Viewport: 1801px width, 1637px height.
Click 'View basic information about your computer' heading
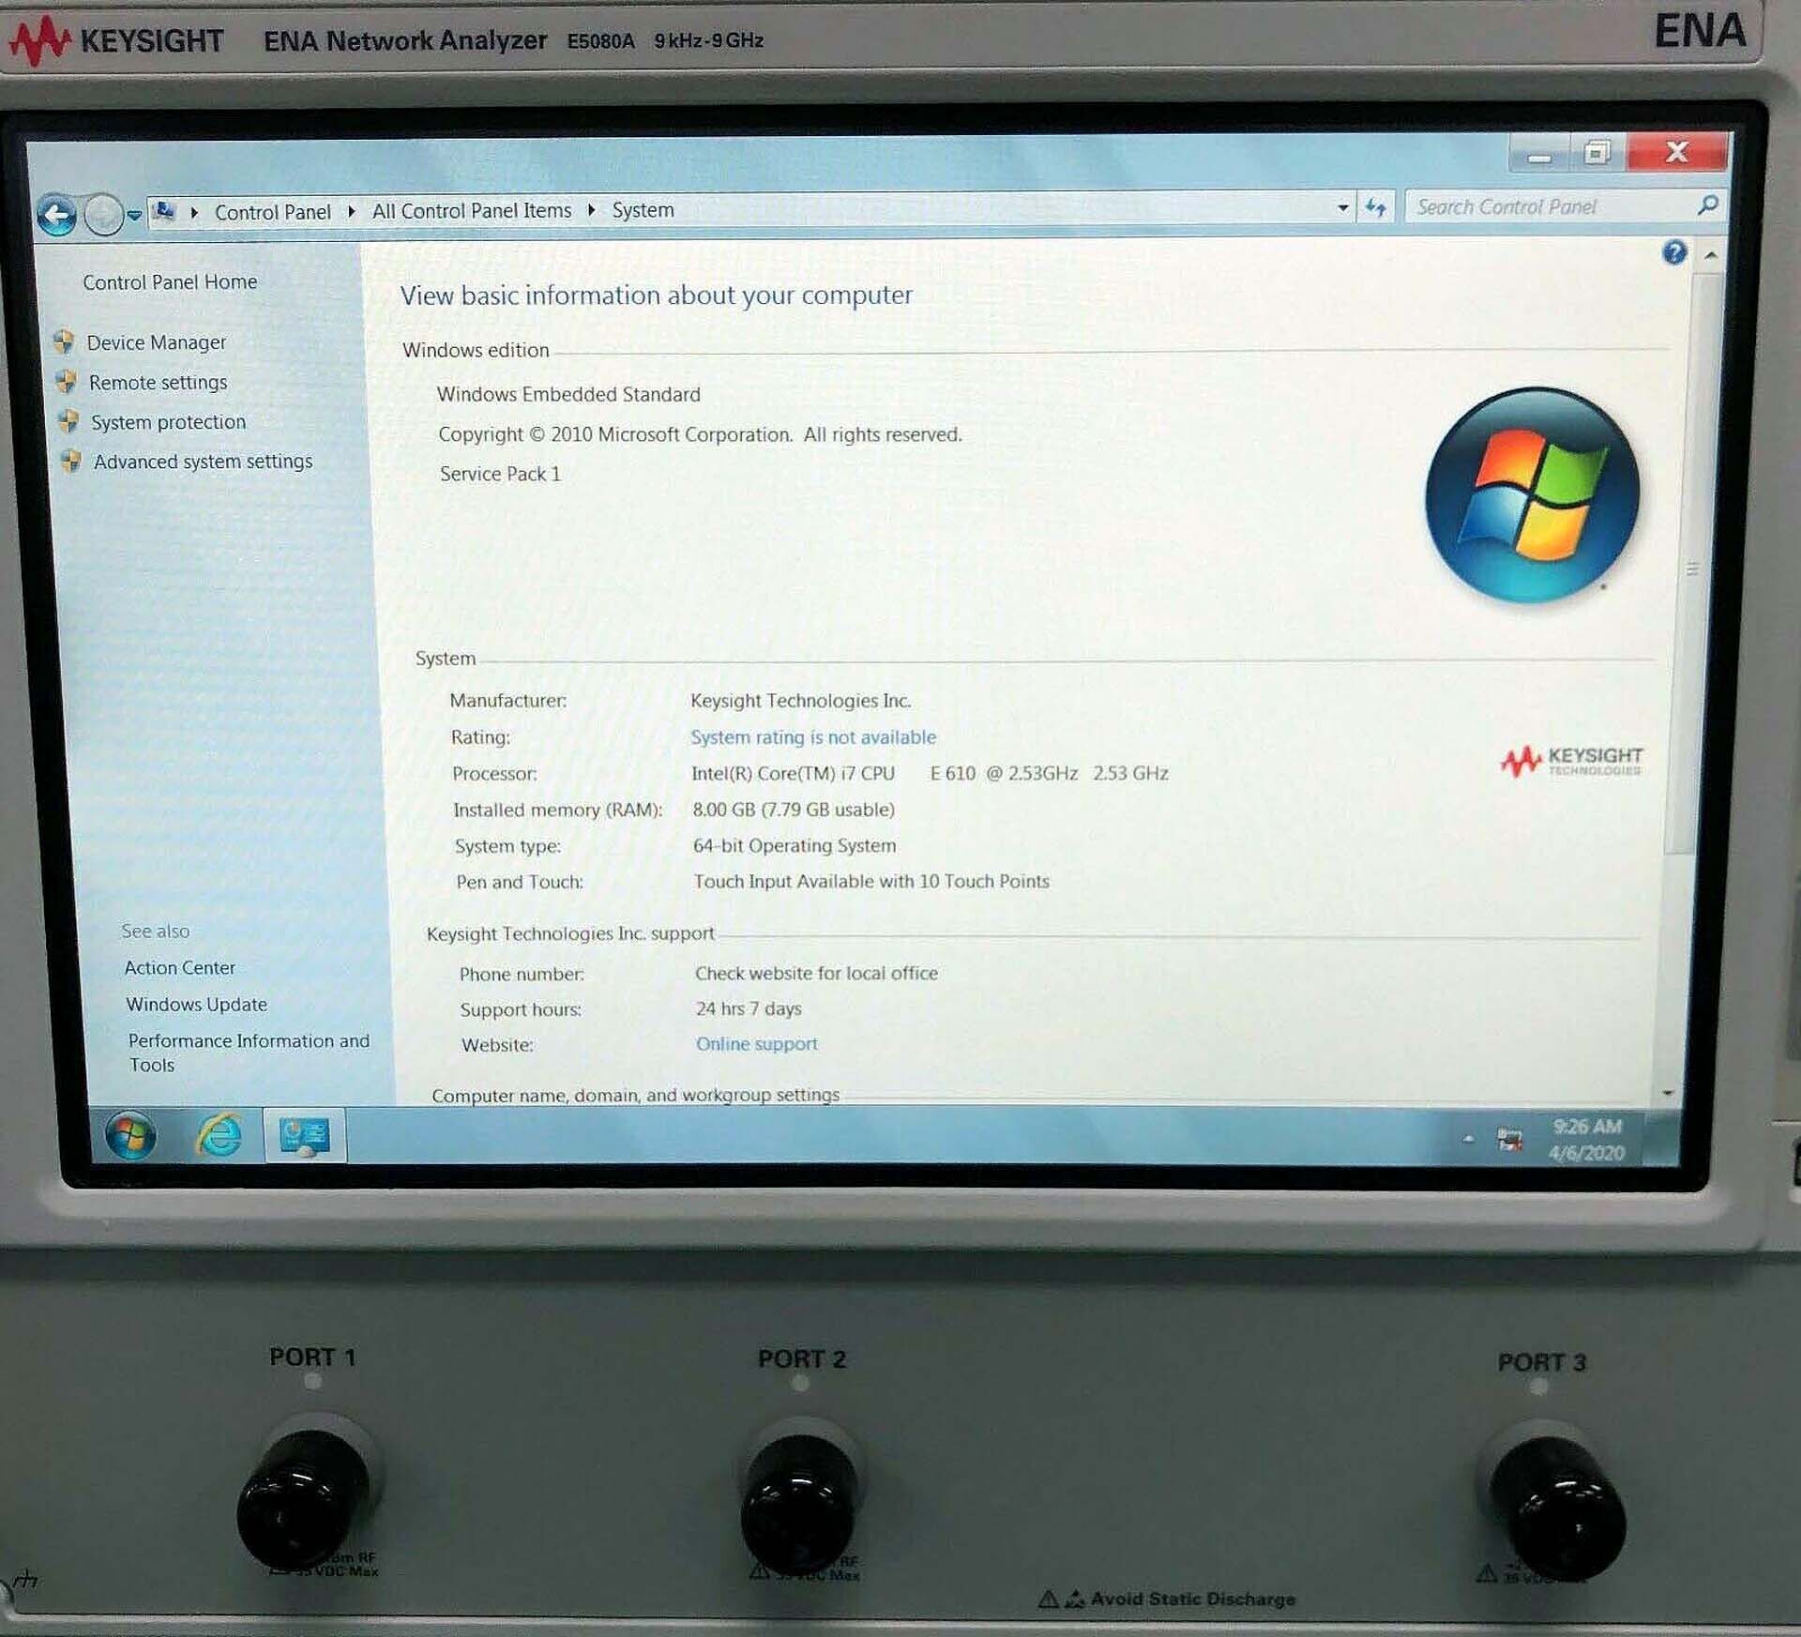point(656,296)
